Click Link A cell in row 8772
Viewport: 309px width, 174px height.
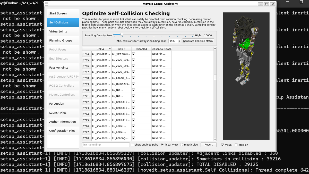101,102
